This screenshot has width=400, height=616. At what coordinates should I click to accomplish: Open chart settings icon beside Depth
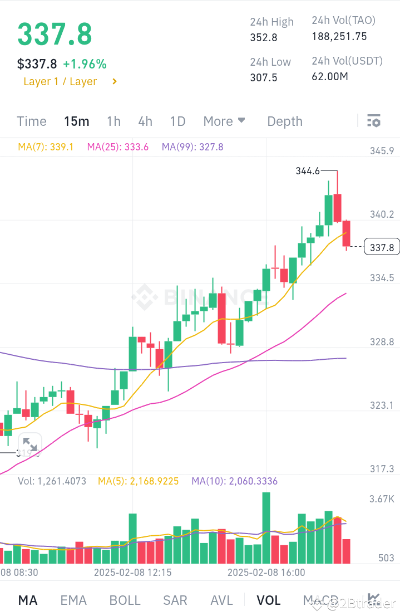point(373,121)
